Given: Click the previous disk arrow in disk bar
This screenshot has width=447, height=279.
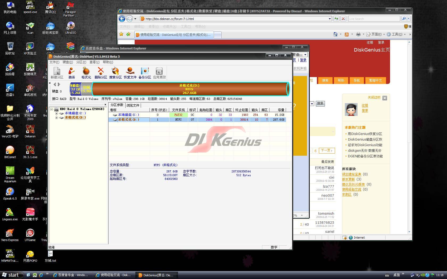Looking at the screenshot, I should (55, 84).
